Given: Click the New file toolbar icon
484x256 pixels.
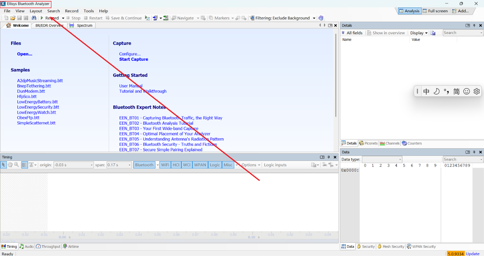Looking at the screenshot, I should click(6, 18).
